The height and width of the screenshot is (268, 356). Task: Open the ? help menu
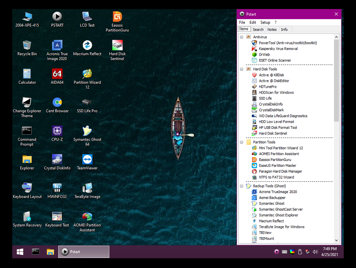[x=275, y=22]
